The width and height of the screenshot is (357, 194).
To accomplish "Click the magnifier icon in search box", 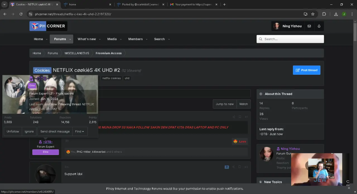I will 261,39.
